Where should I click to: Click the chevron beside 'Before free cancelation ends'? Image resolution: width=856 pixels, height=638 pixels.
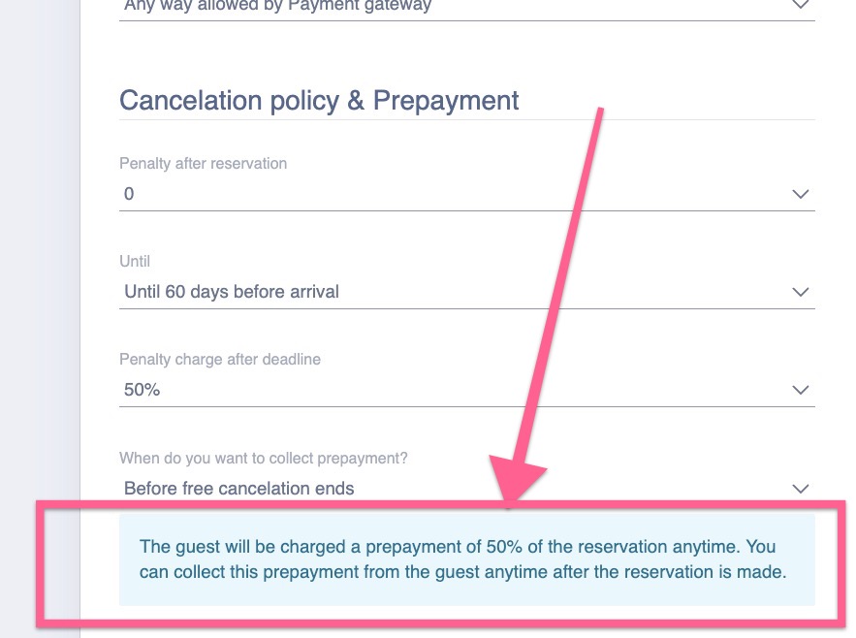click(x=800, y=489)
